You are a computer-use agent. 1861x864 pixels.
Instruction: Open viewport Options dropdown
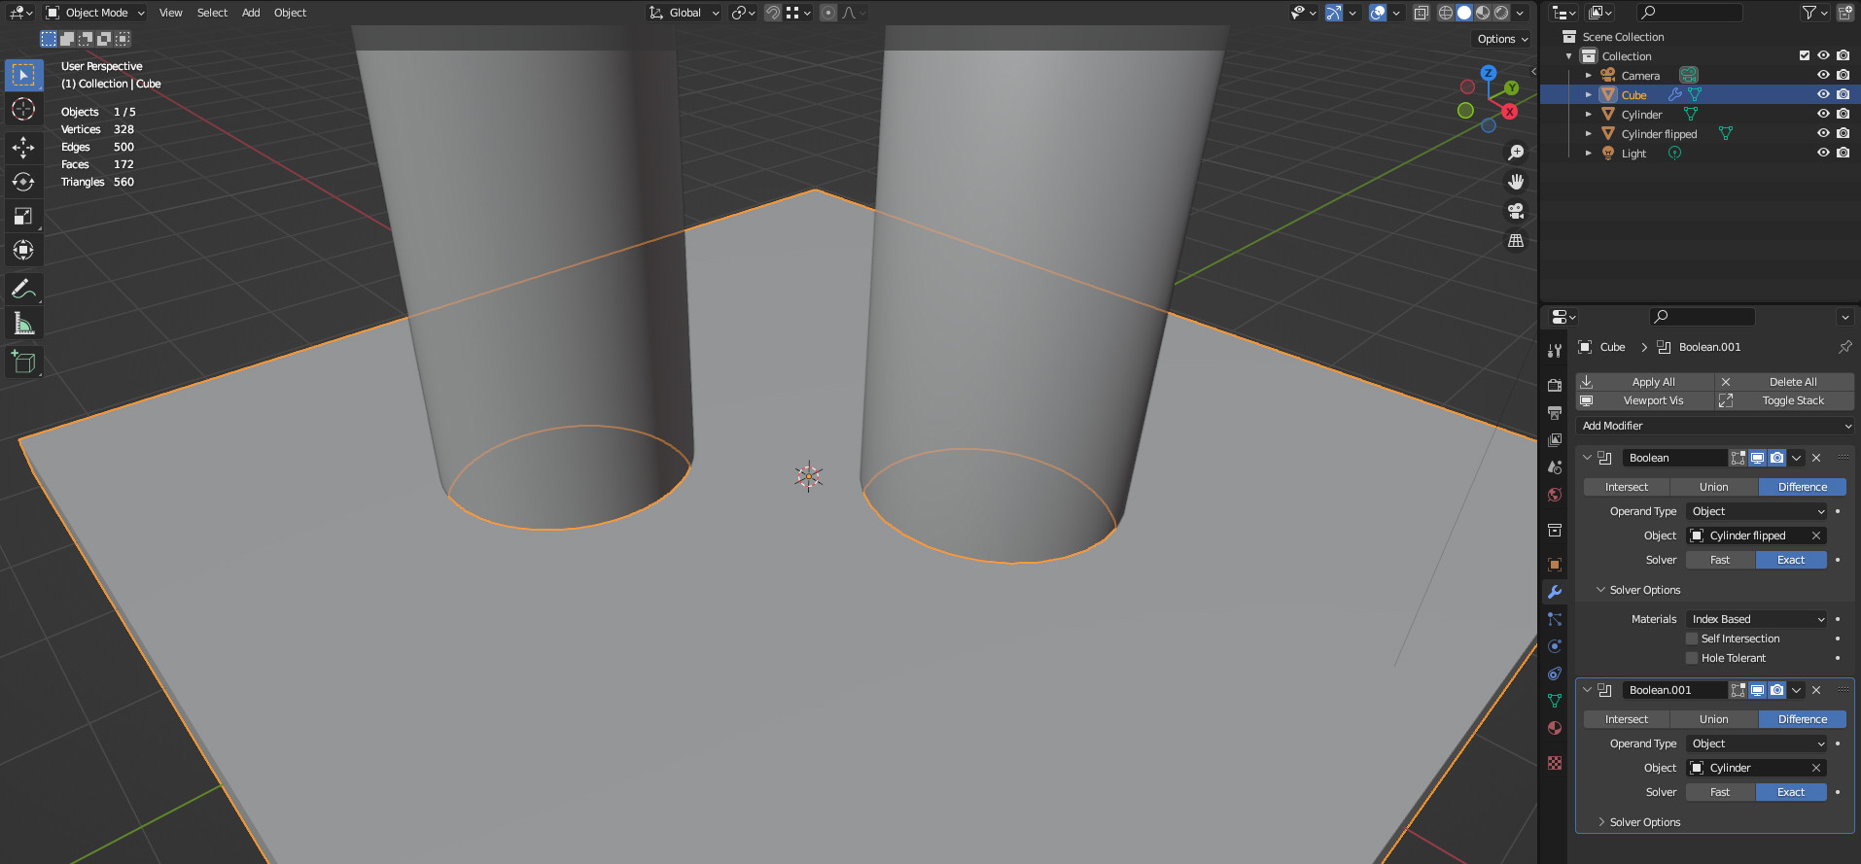click(x=1502, y=39)
